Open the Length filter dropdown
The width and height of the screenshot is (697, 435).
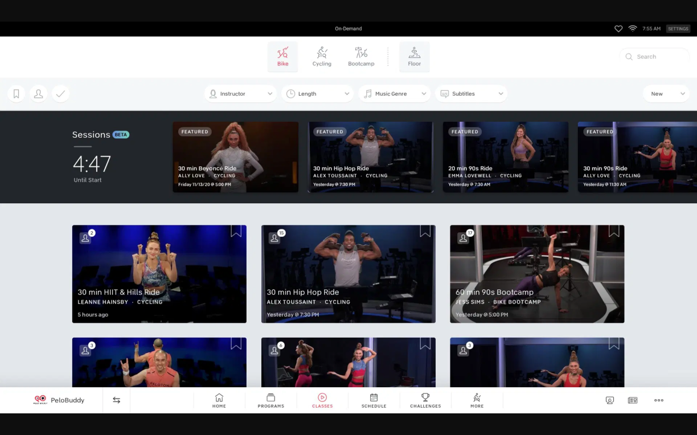pyautogui.click(x=318, y=94)
